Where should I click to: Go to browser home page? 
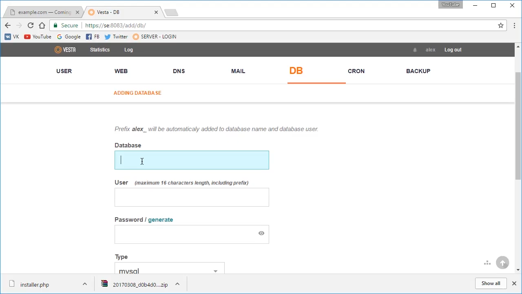tap(42, 25)
